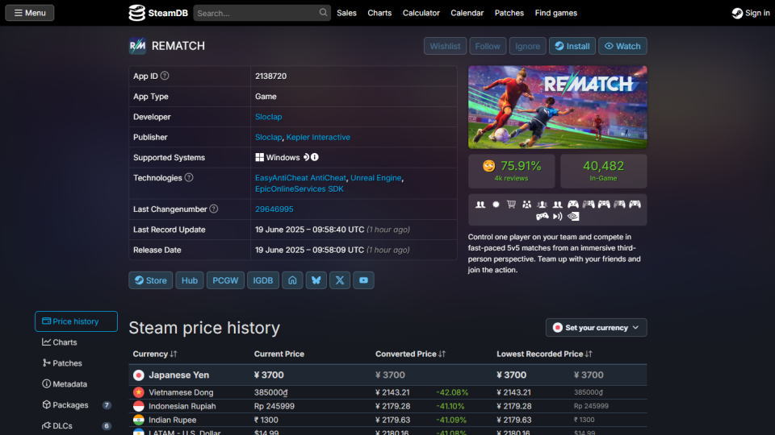Open the Charts item in top navigation
This screenshot has width=775, height=435.
379,13
